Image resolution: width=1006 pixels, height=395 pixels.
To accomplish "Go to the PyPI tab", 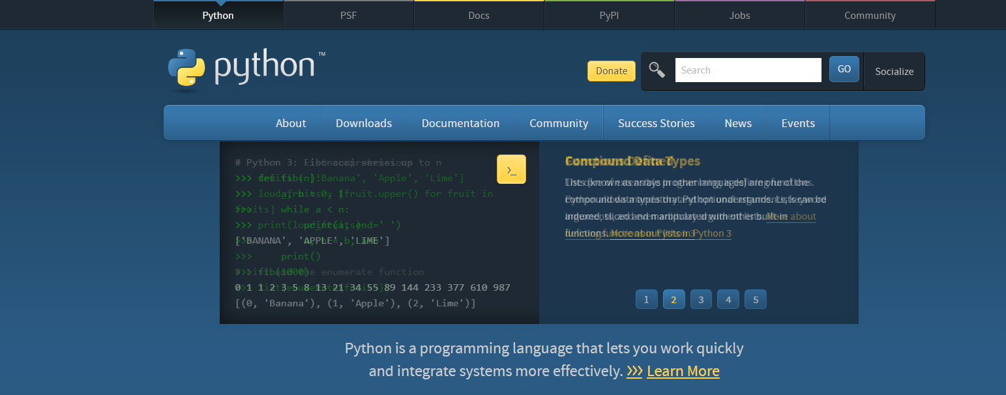I will point(610,15).
